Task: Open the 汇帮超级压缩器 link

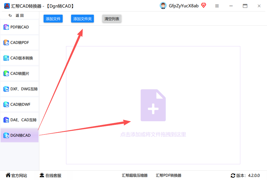Action: [x=135, y=175]
